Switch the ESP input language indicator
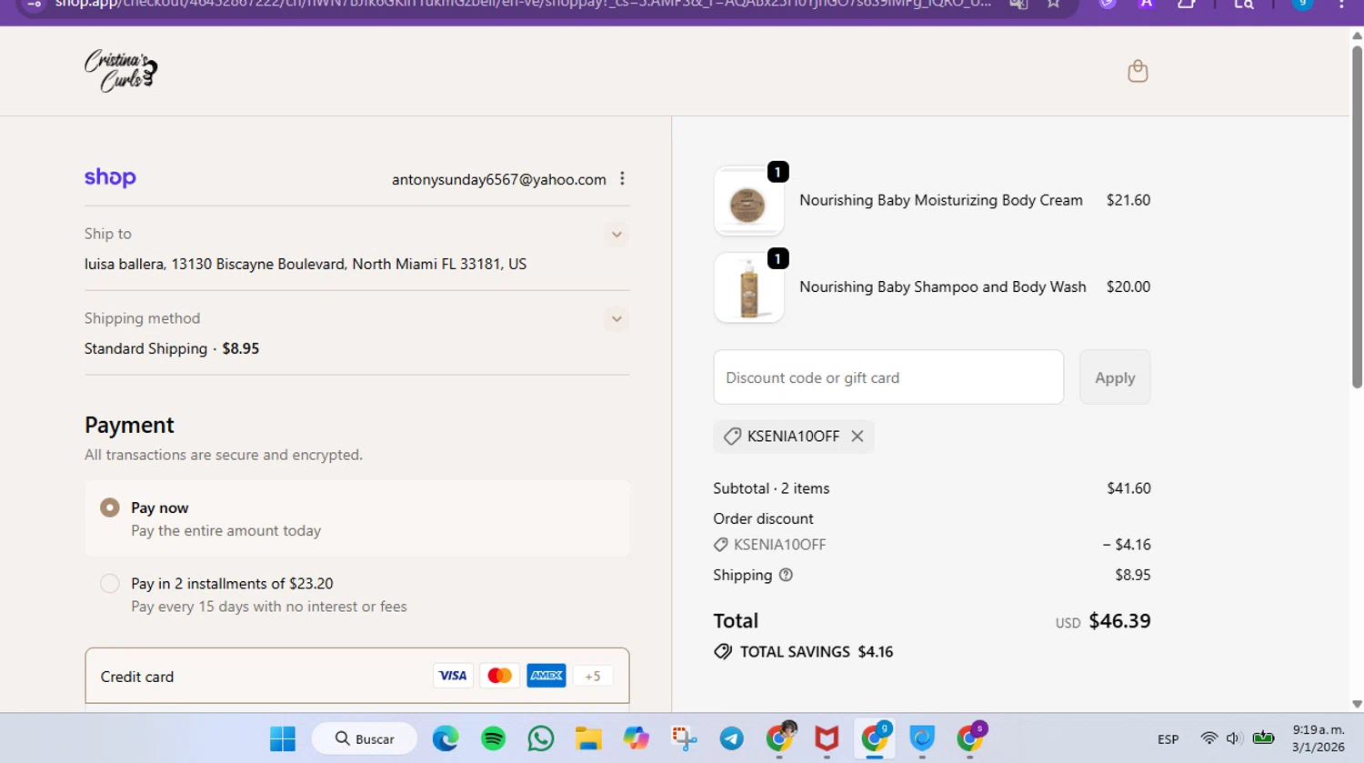1364x763 pixels. pyautogui.click(x=1168, y=739)
